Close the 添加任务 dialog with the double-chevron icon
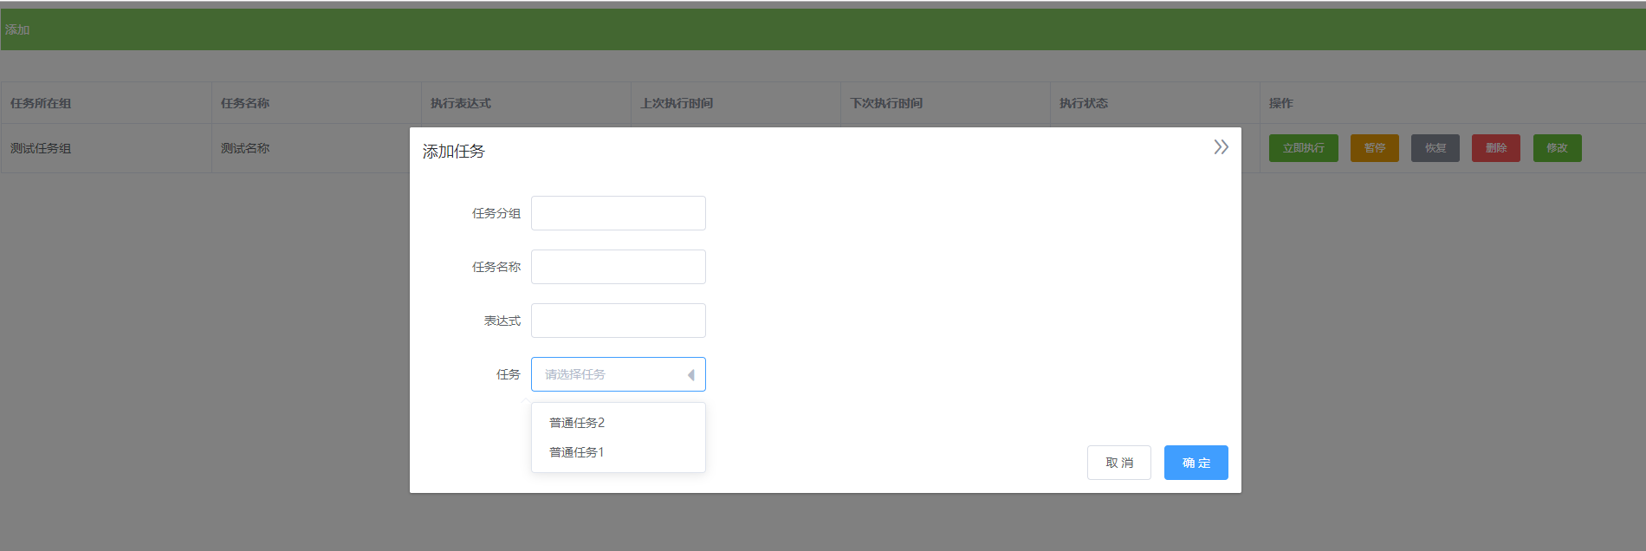1646x551 pixels. (x=1221, y=147)
